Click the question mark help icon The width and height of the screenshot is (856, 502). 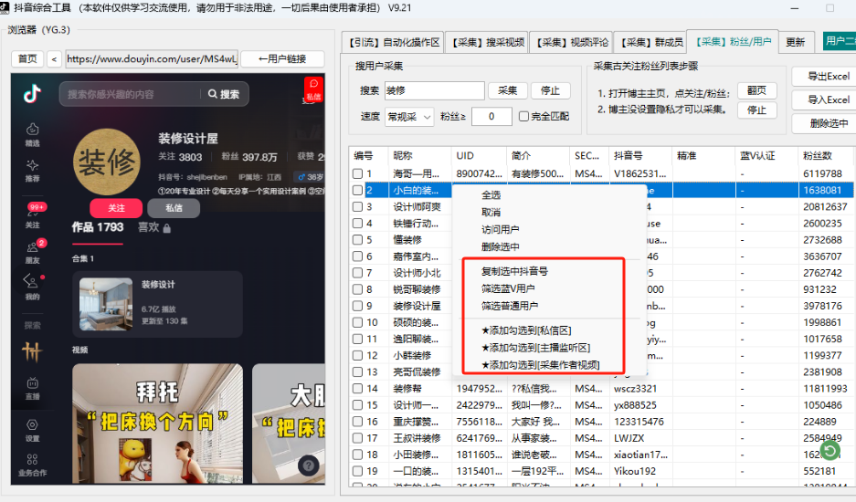coord(309,465)
